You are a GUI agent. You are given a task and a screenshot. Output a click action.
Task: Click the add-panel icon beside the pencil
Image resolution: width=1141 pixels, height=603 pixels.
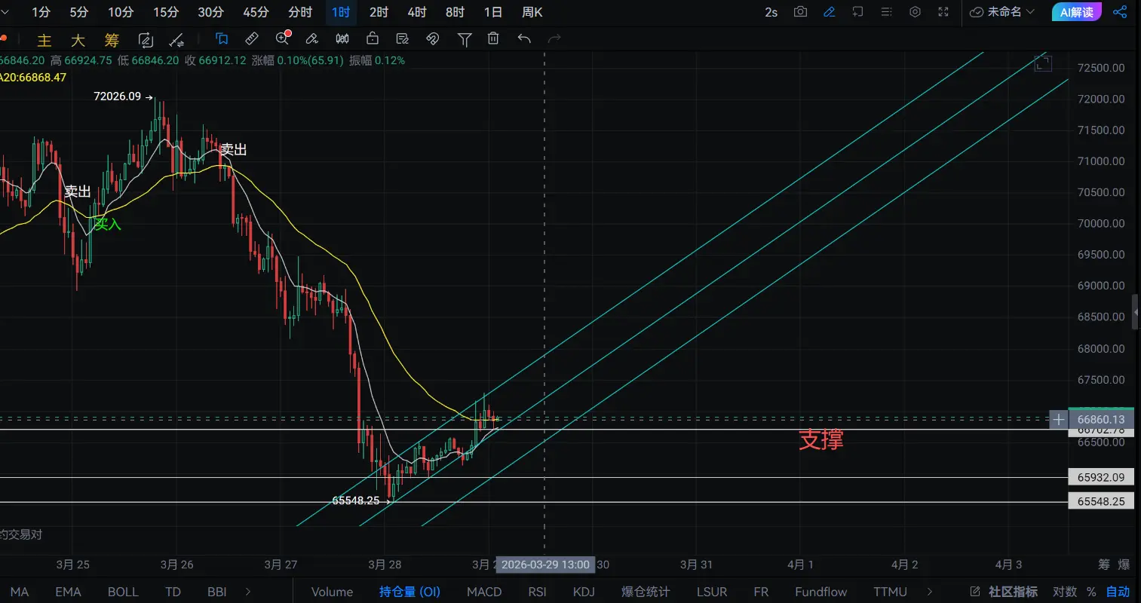pos(857,12)
